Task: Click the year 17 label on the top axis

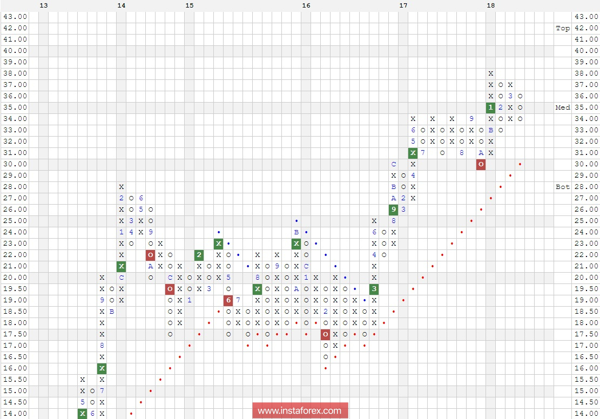Action: point(403,5)
